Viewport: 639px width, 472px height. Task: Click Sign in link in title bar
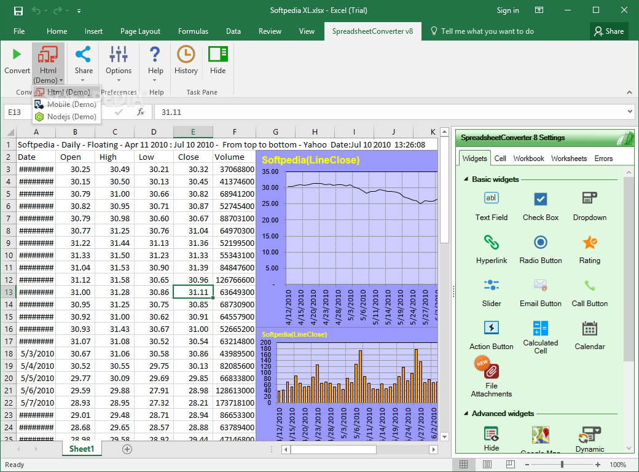pyautogui.click(x=508, y=10)
